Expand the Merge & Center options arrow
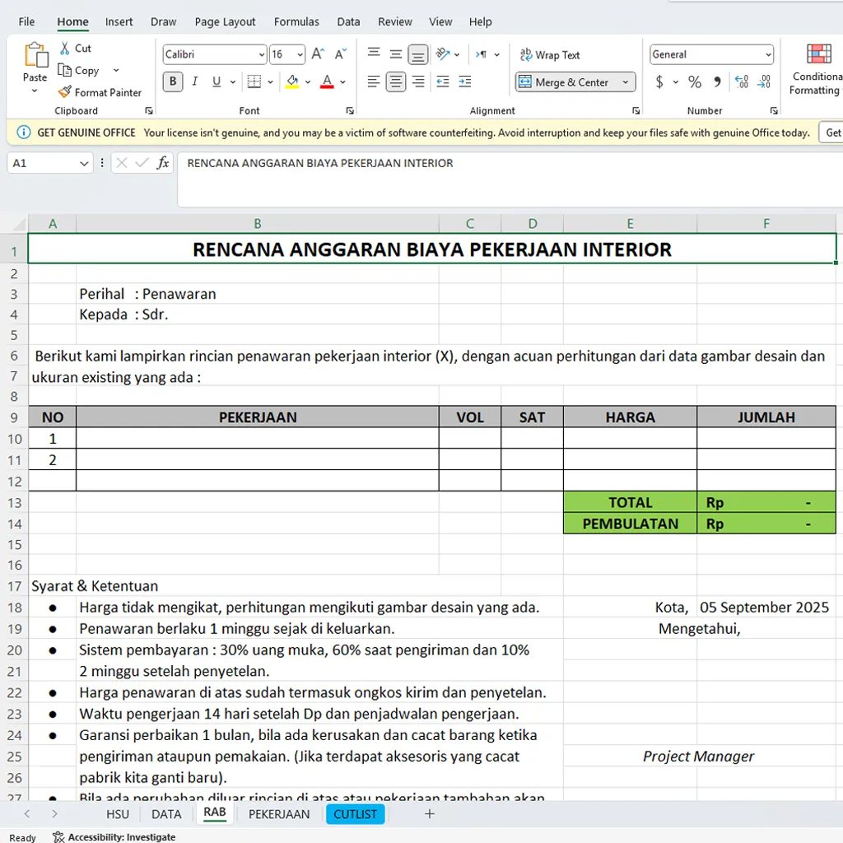This screenshot has height=843, width=843. click(x=626, y=82)
